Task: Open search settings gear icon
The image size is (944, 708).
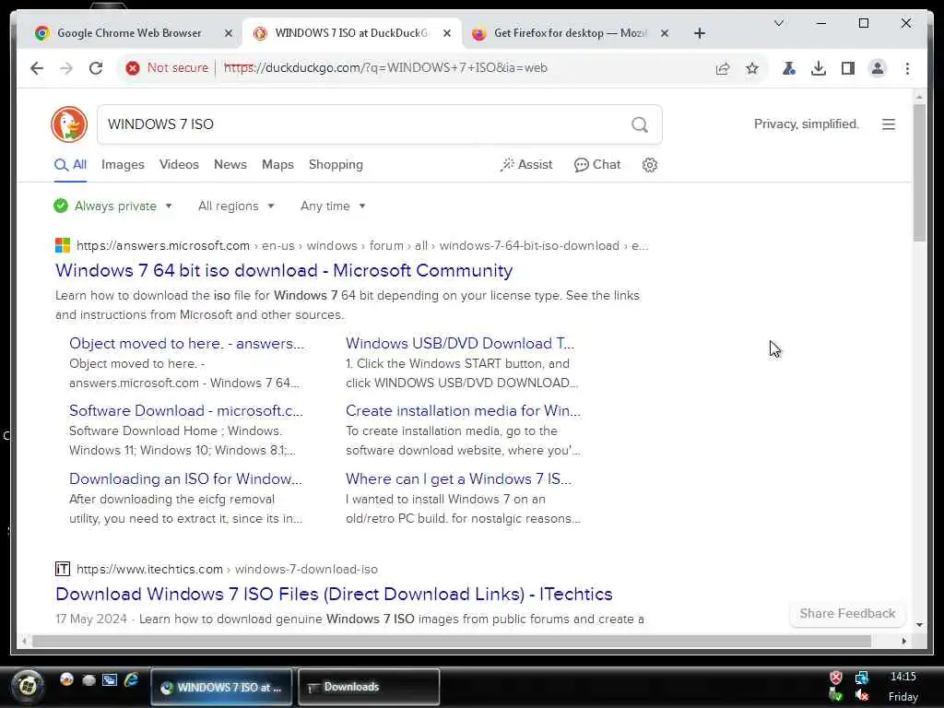Action: pyautogui.click(x=649, y=165)
